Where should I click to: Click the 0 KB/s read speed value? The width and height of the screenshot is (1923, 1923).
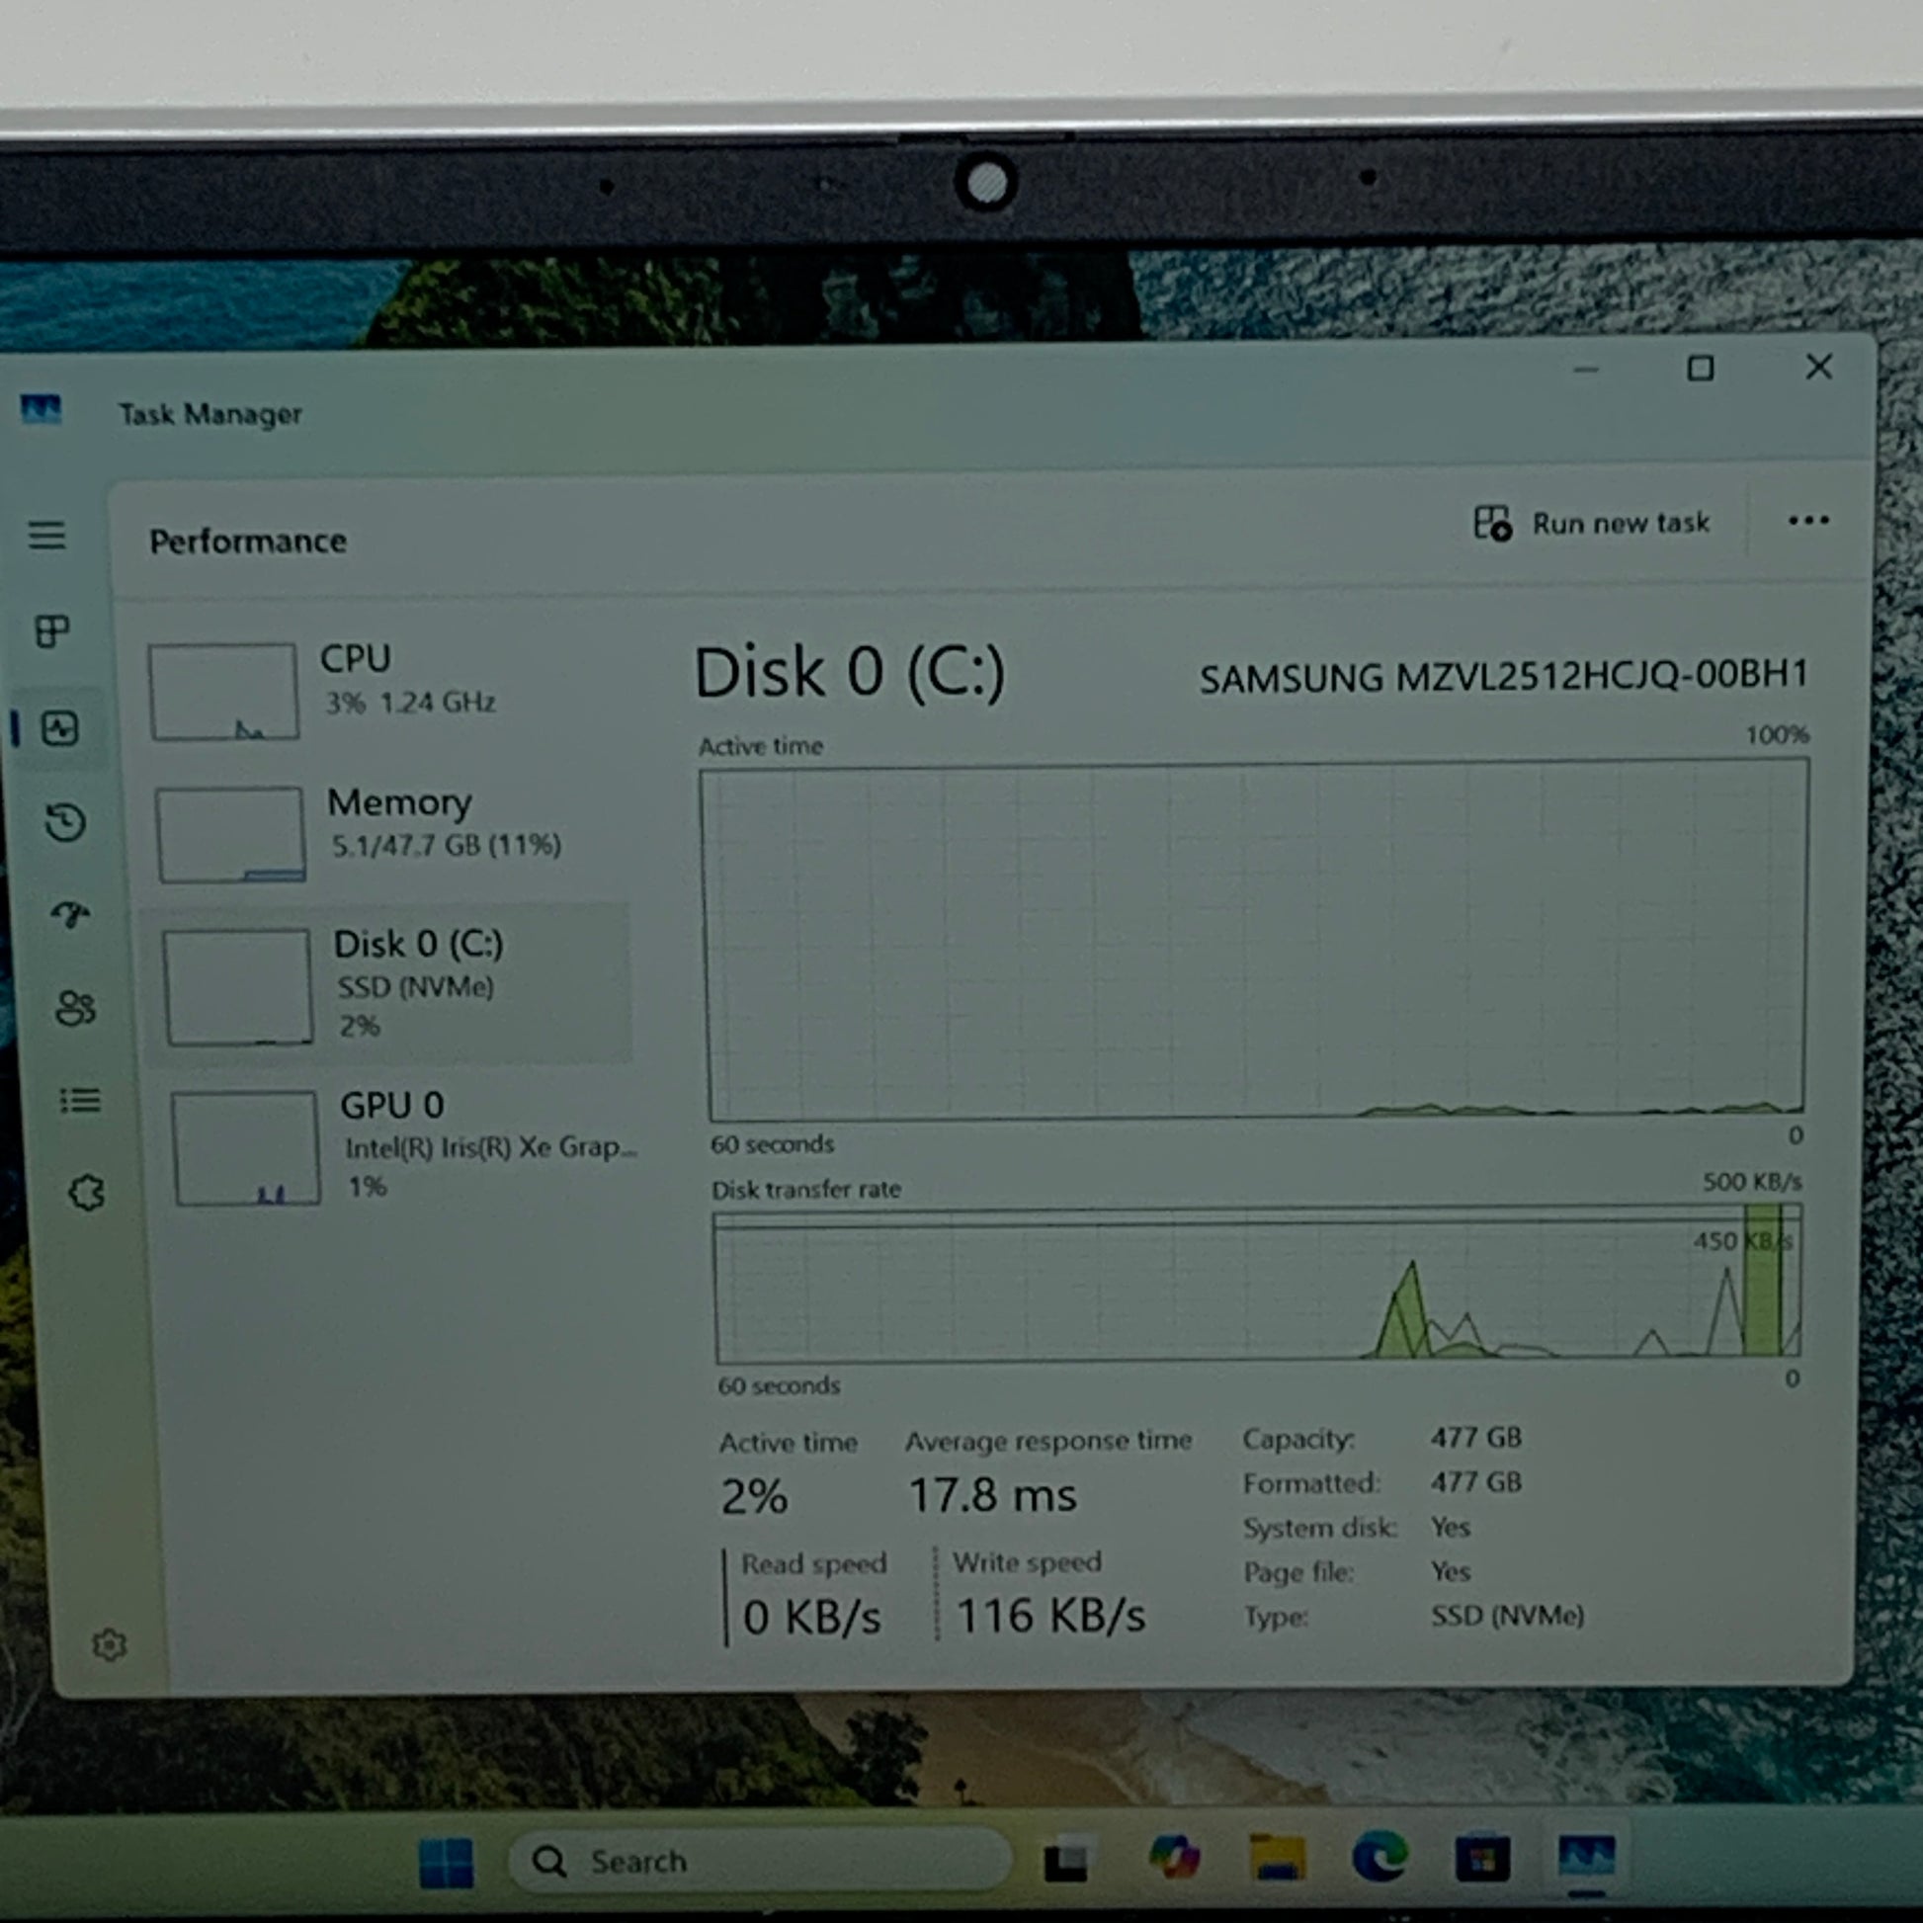pos(812,1617)
